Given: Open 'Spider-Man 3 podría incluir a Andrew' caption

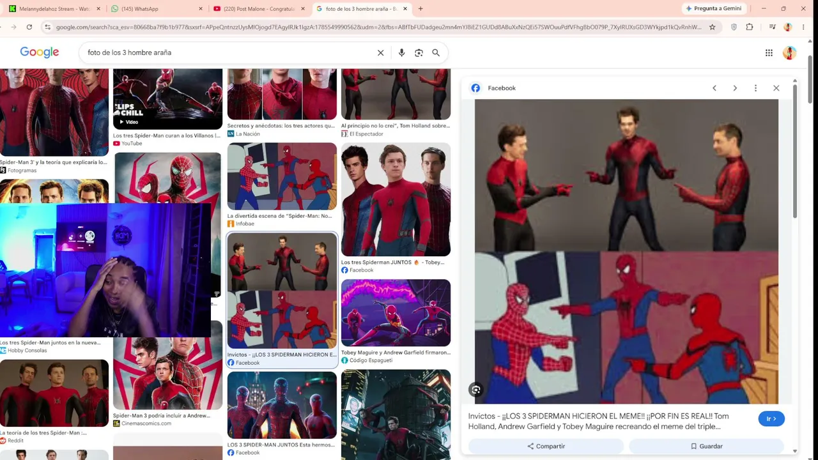Looking at the screenshot, I should [162, 415].
